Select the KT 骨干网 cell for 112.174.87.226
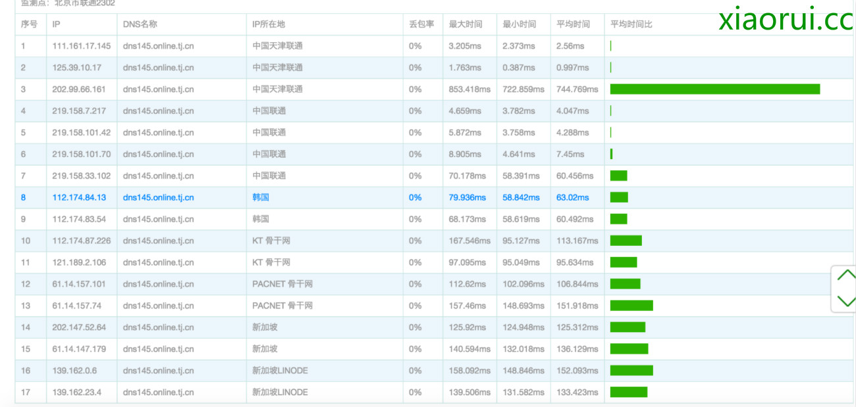The image size is (856, 407). [x=271, y=241]
